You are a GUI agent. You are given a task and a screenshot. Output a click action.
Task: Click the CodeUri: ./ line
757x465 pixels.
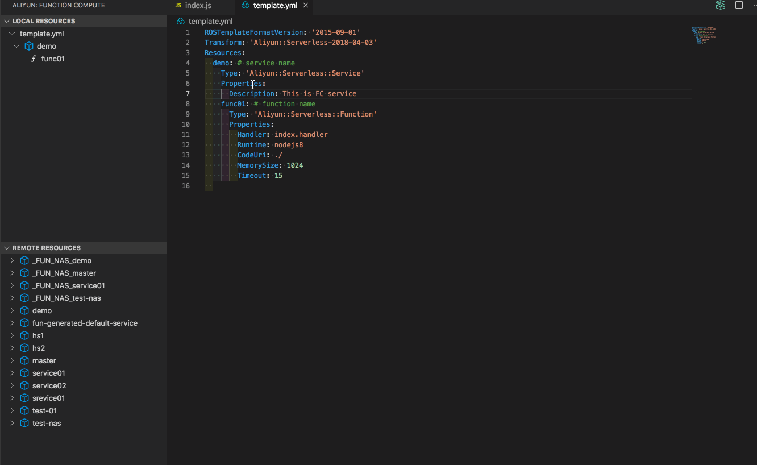260,155
